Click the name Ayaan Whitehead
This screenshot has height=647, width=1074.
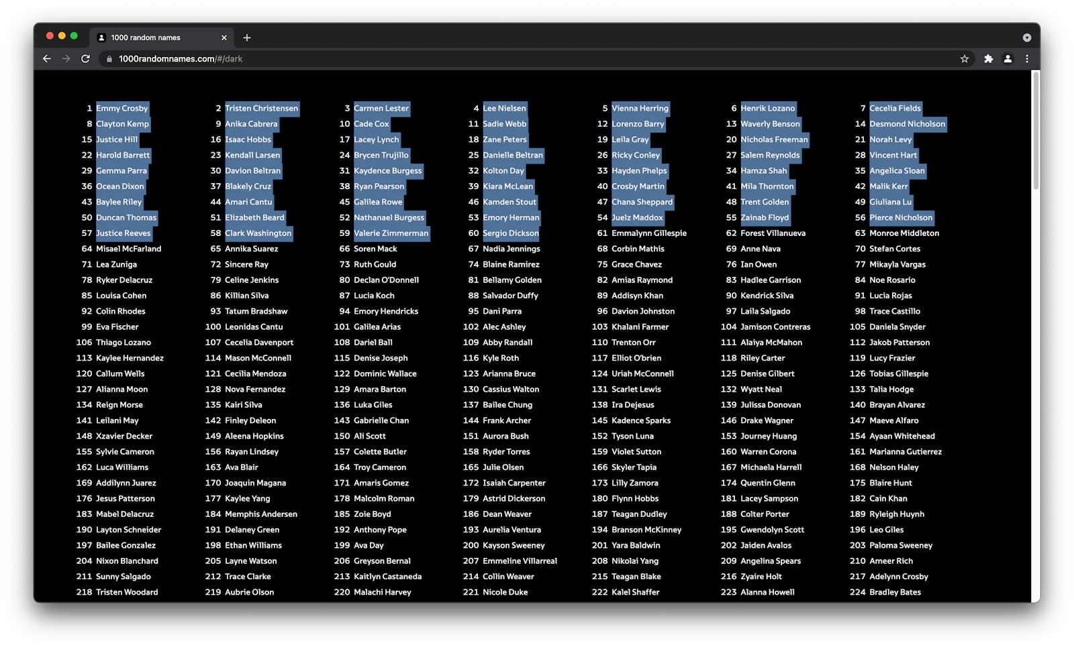[903, 436]
